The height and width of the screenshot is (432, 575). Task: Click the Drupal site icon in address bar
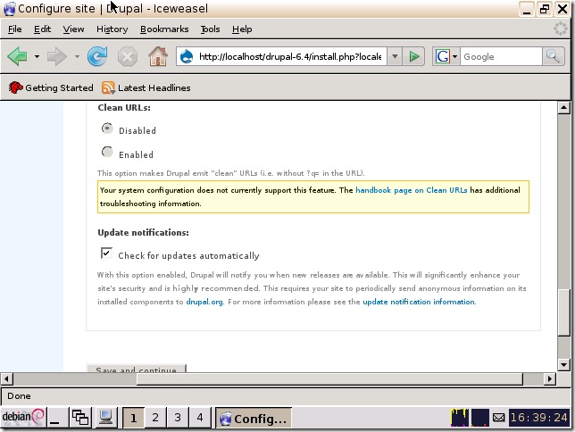pyautogui.click(x=187, y=57)
